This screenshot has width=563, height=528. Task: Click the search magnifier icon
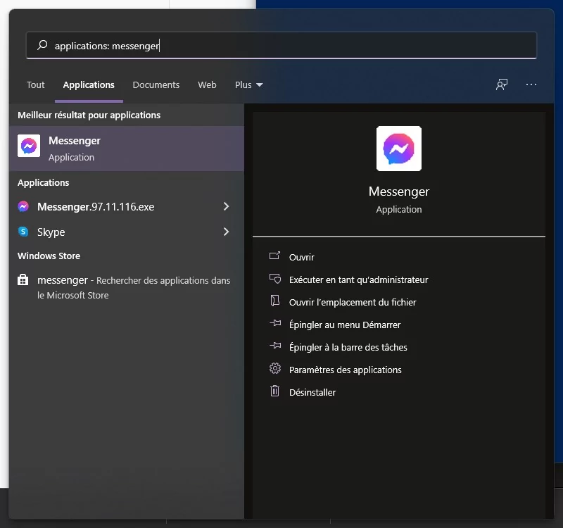42,45
